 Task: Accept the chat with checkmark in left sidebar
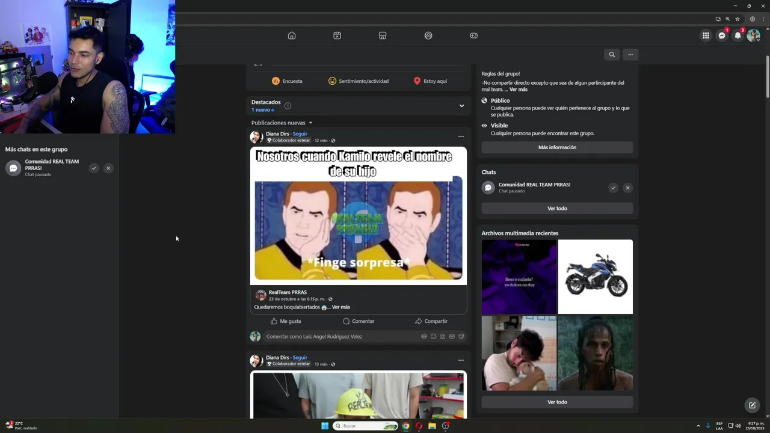coord(94,168)
